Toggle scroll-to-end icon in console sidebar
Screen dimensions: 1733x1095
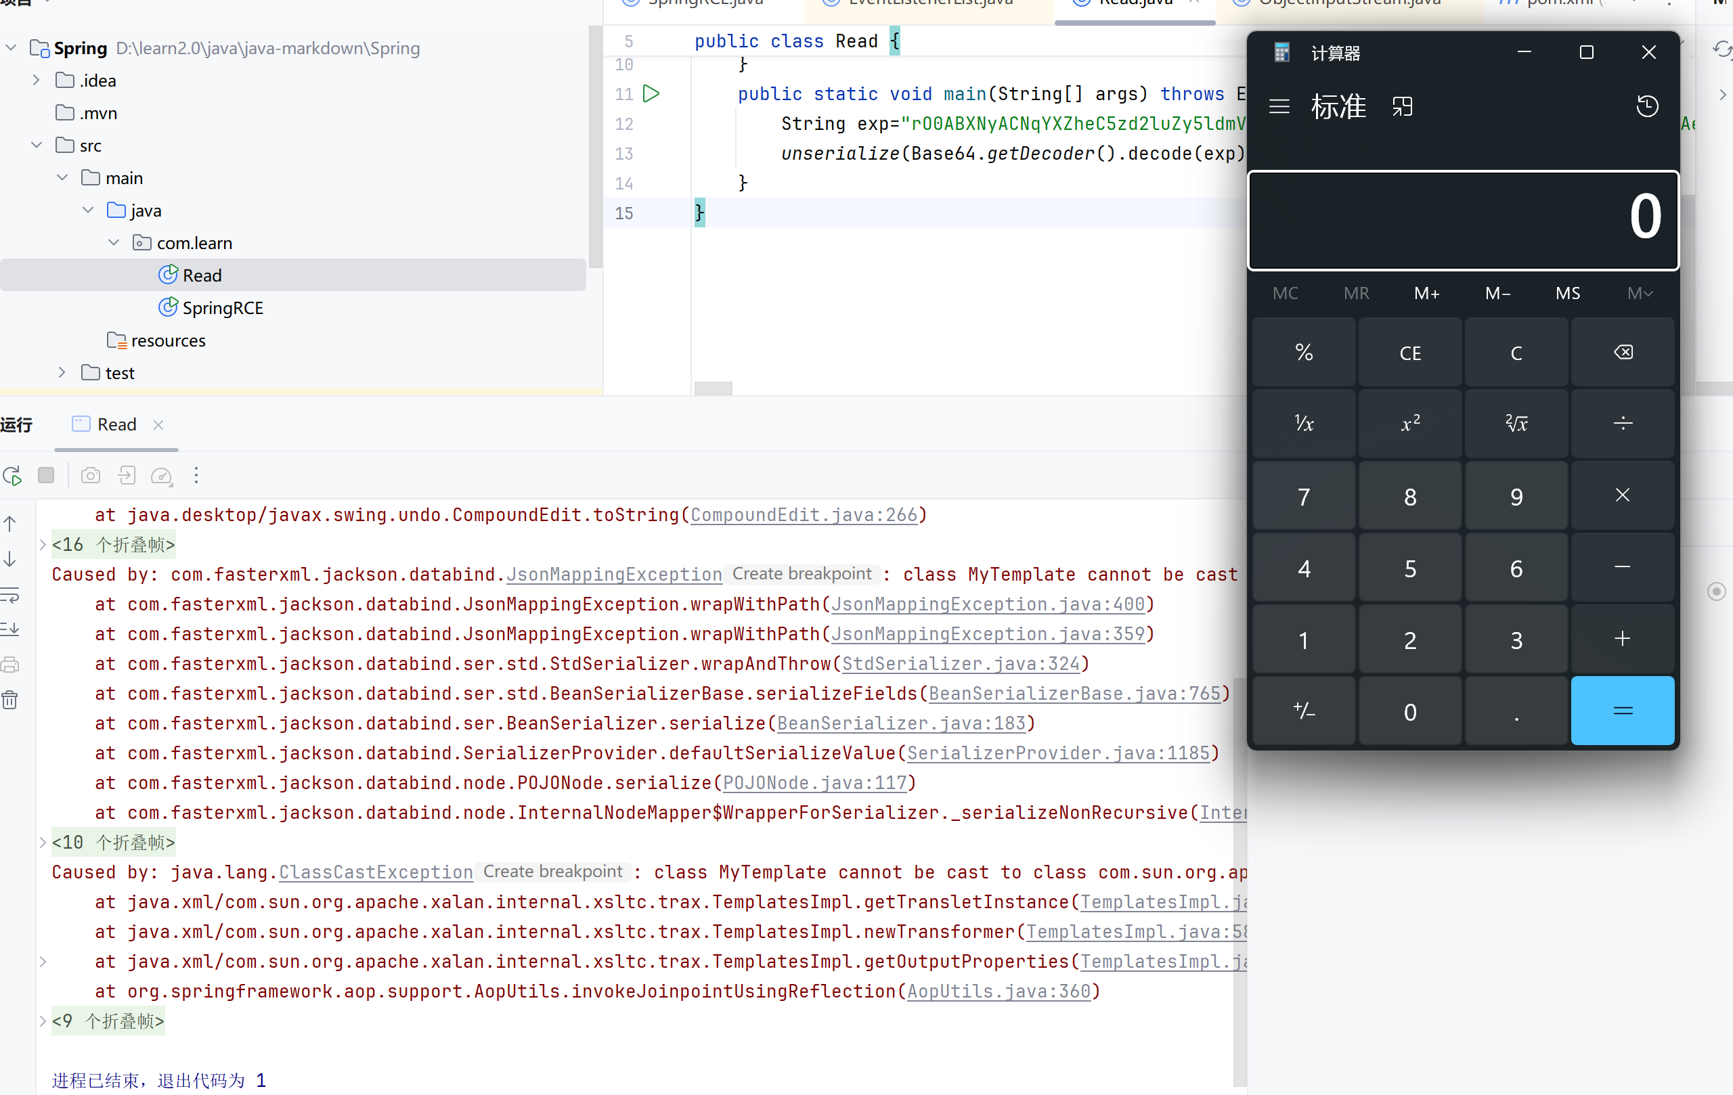[x=10, y=629]
